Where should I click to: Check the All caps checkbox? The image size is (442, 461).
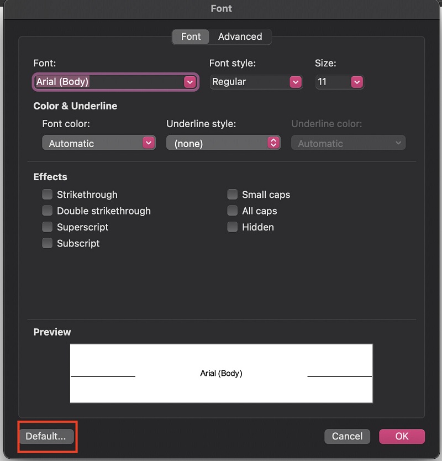click(x=233, y=211)
